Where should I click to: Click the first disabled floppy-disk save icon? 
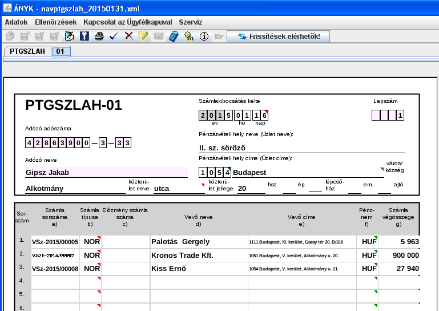(x=25, y=37)
